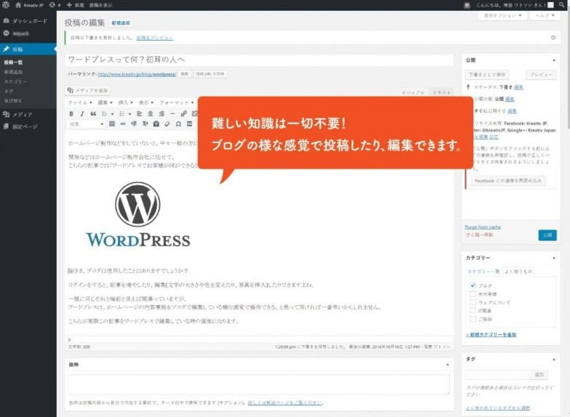This screenshot has height=417, width=570.
Task: Click the post title input field
Action: point(259,60)
